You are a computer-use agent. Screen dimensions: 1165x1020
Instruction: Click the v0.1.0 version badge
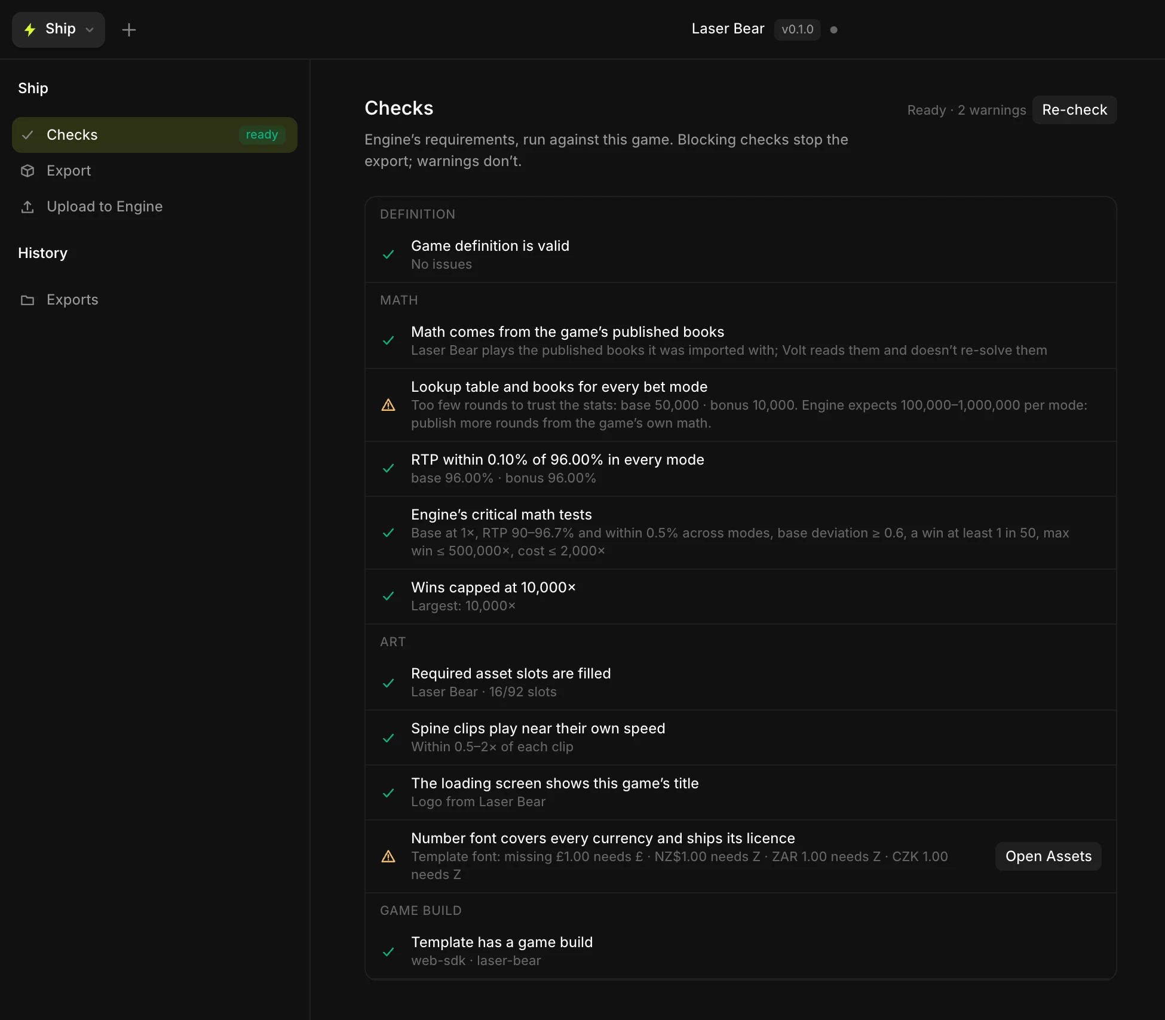(797, 29)
